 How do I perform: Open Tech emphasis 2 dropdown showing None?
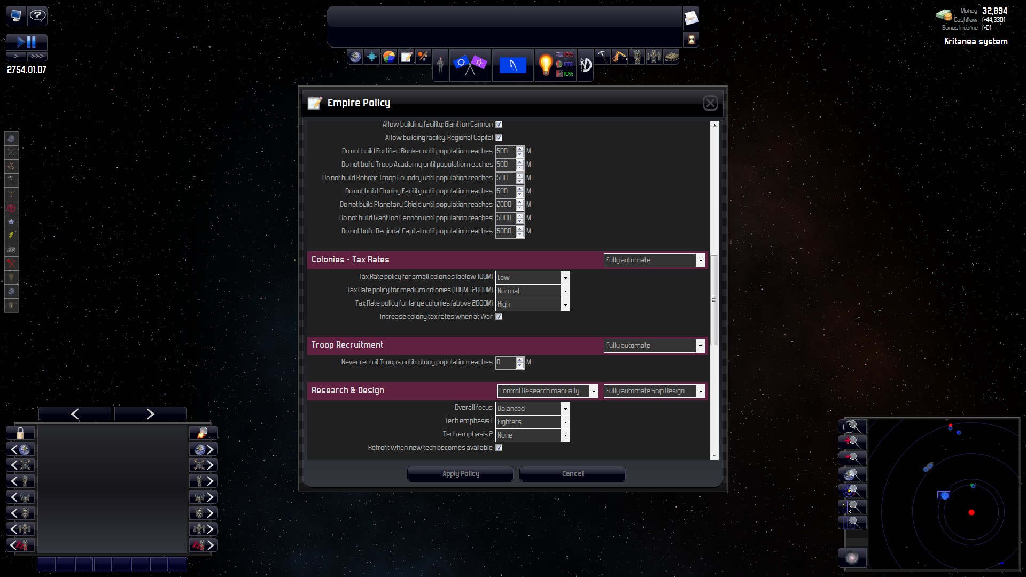pos(532,435)
